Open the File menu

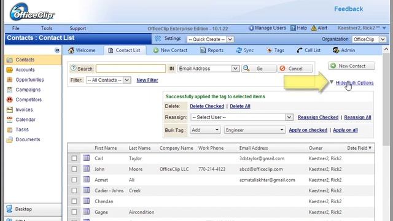15,28
